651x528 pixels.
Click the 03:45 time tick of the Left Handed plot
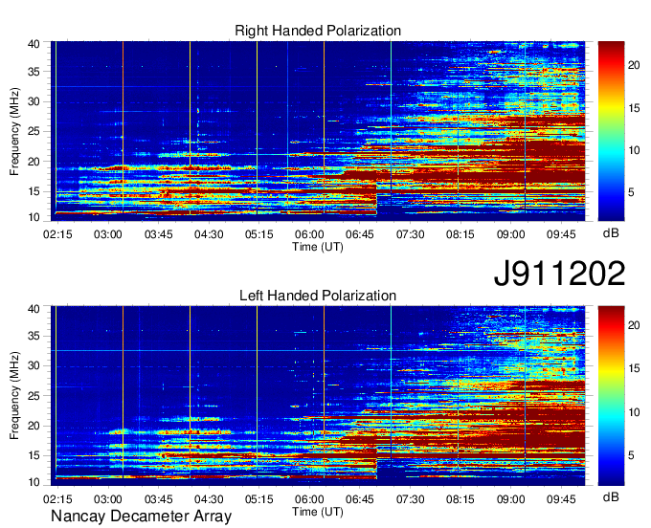click(x=159, y=499)
